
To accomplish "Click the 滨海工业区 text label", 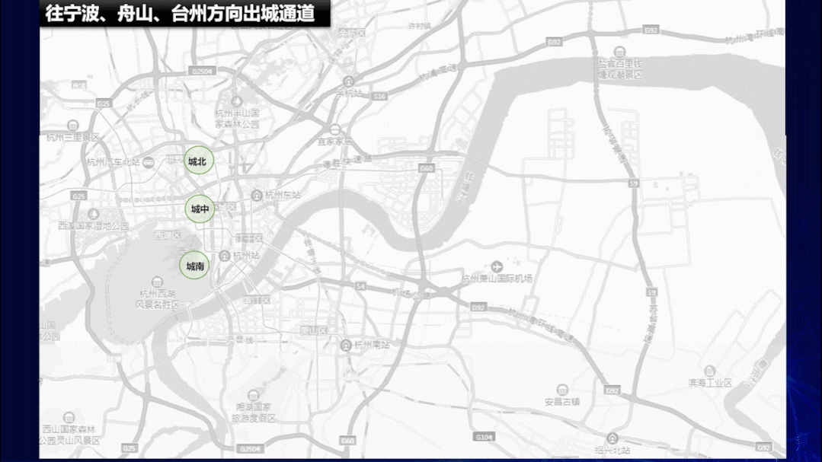I will click(710, 383).
